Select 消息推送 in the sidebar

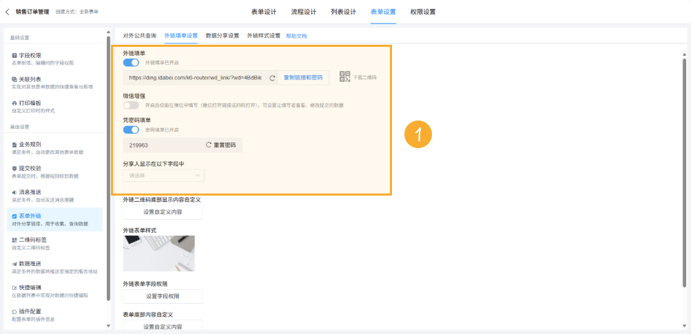[x=54, y=195]
